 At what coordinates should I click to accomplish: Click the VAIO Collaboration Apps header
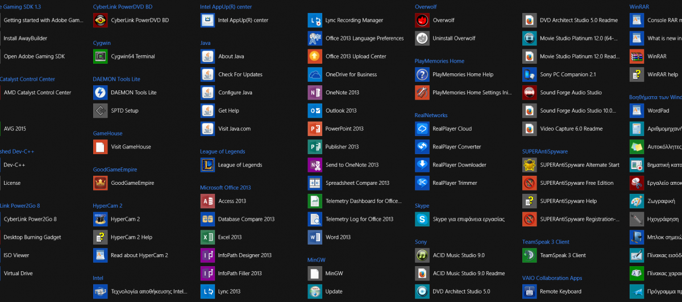[552, 278]
